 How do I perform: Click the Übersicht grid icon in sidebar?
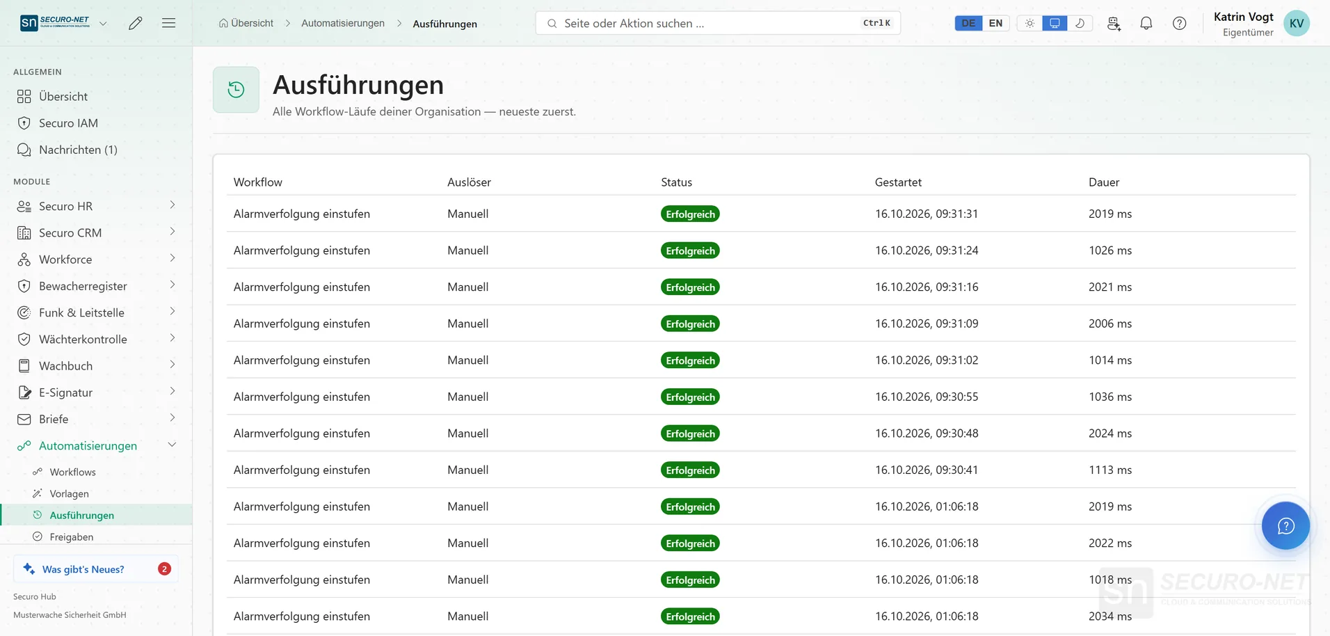pyautogui.click(x=24, y=97)
